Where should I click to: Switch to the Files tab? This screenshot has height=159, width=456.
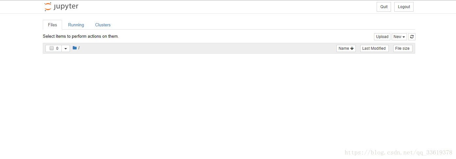point(52,25)
